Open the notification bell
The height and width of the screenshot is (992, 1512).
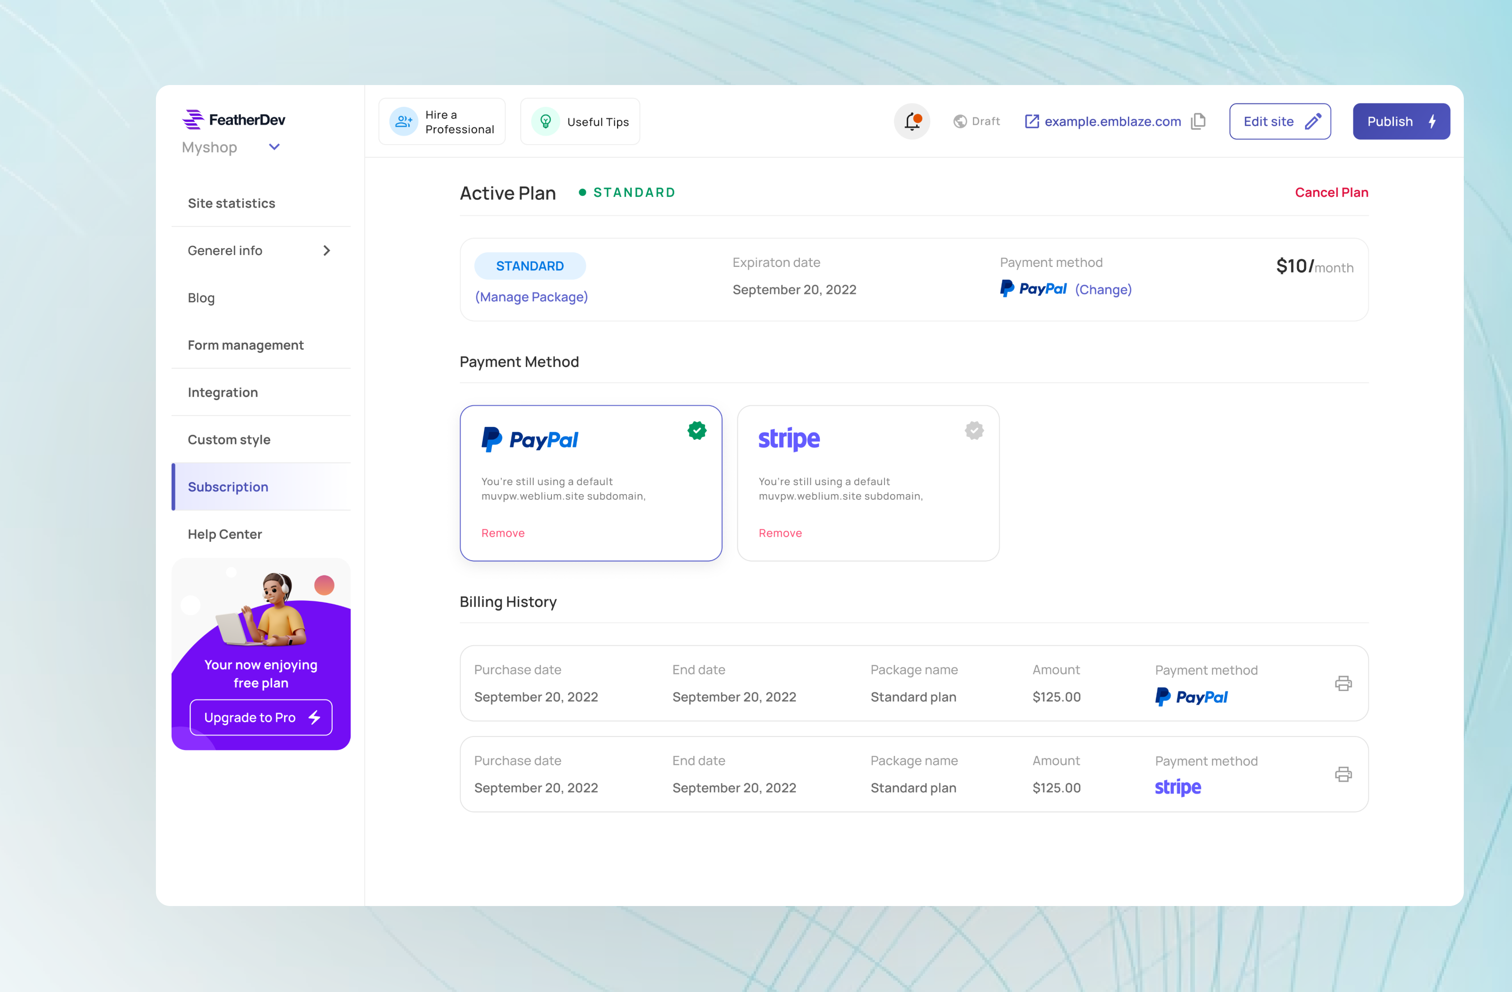coord(911,121)
